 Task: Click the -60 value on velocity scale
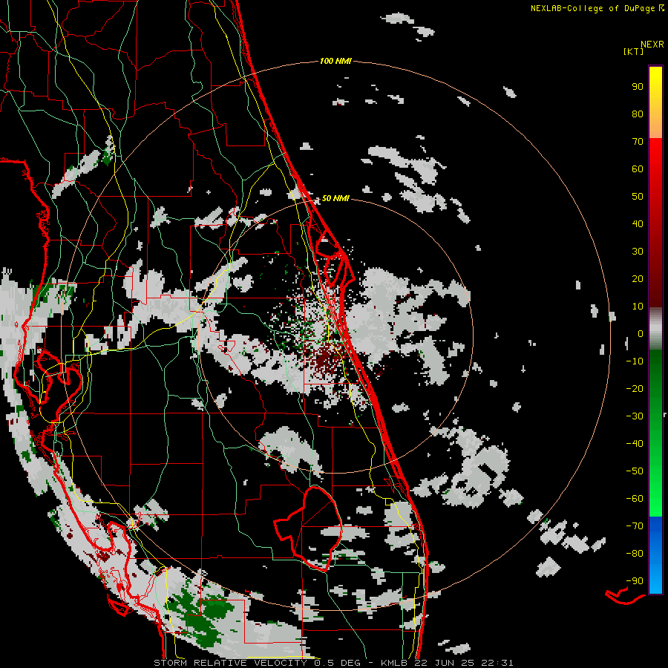coord(635,499)
